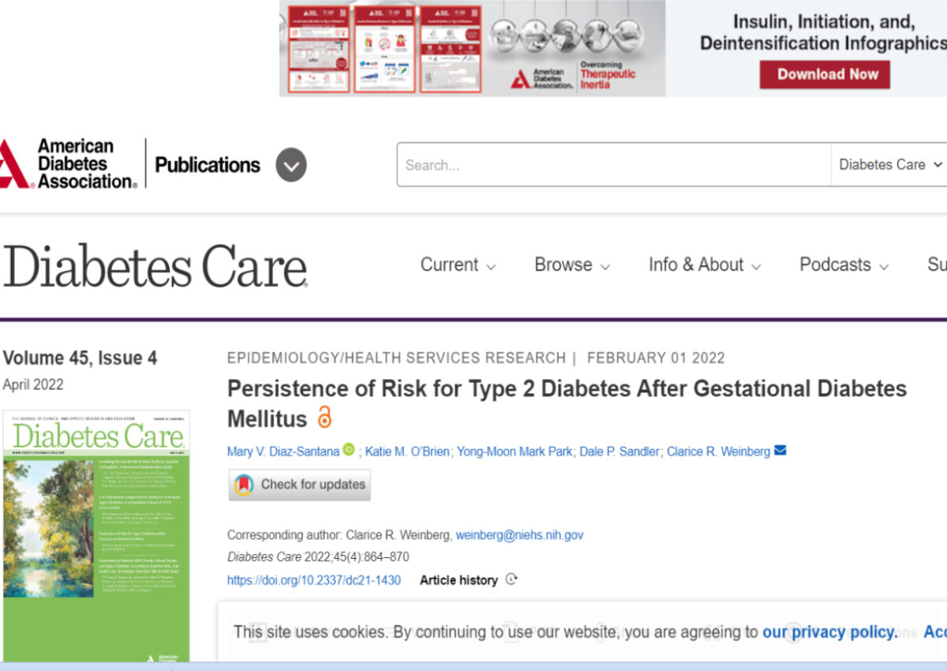Open author Clarice R. Weinberg
This screenshot has height=671, width=947.
[718, 452]
